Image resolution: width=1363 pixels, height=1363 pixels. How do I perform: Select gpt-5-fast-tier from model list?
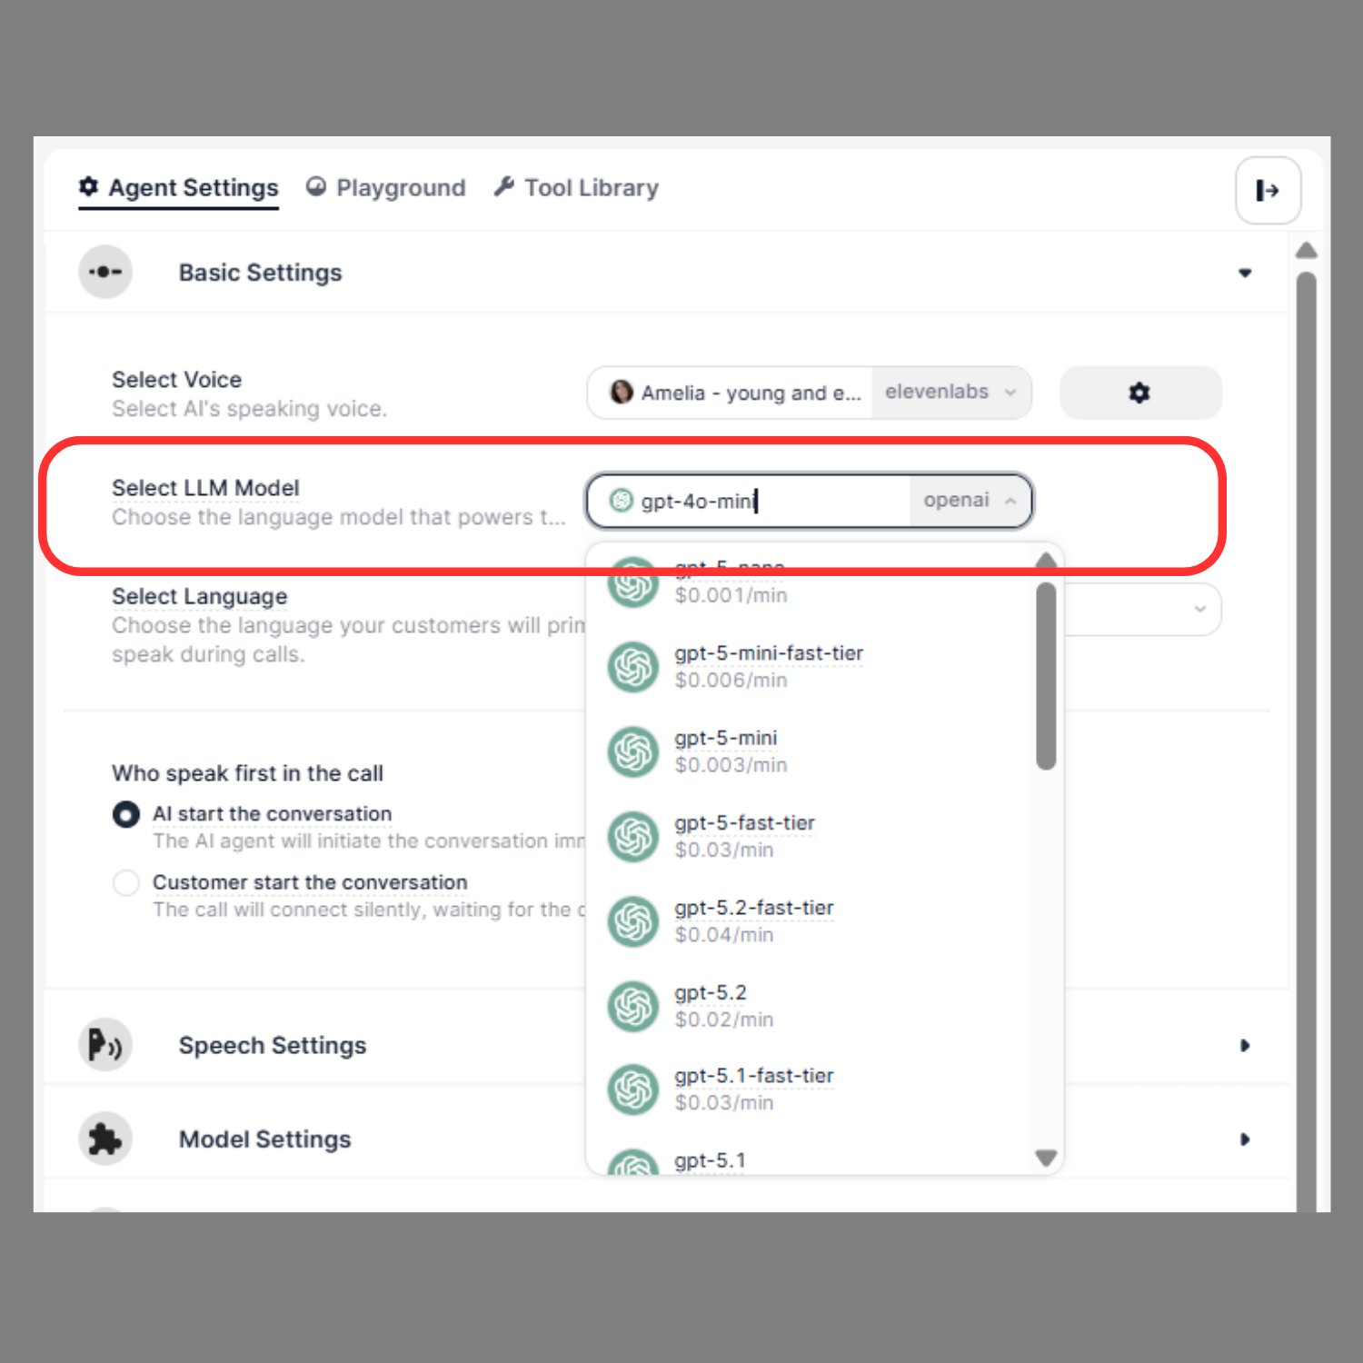point(809,836)
